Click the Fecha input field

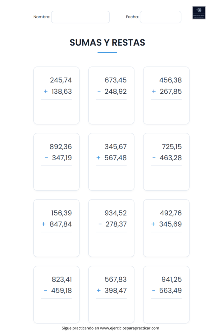click(160, 17)
